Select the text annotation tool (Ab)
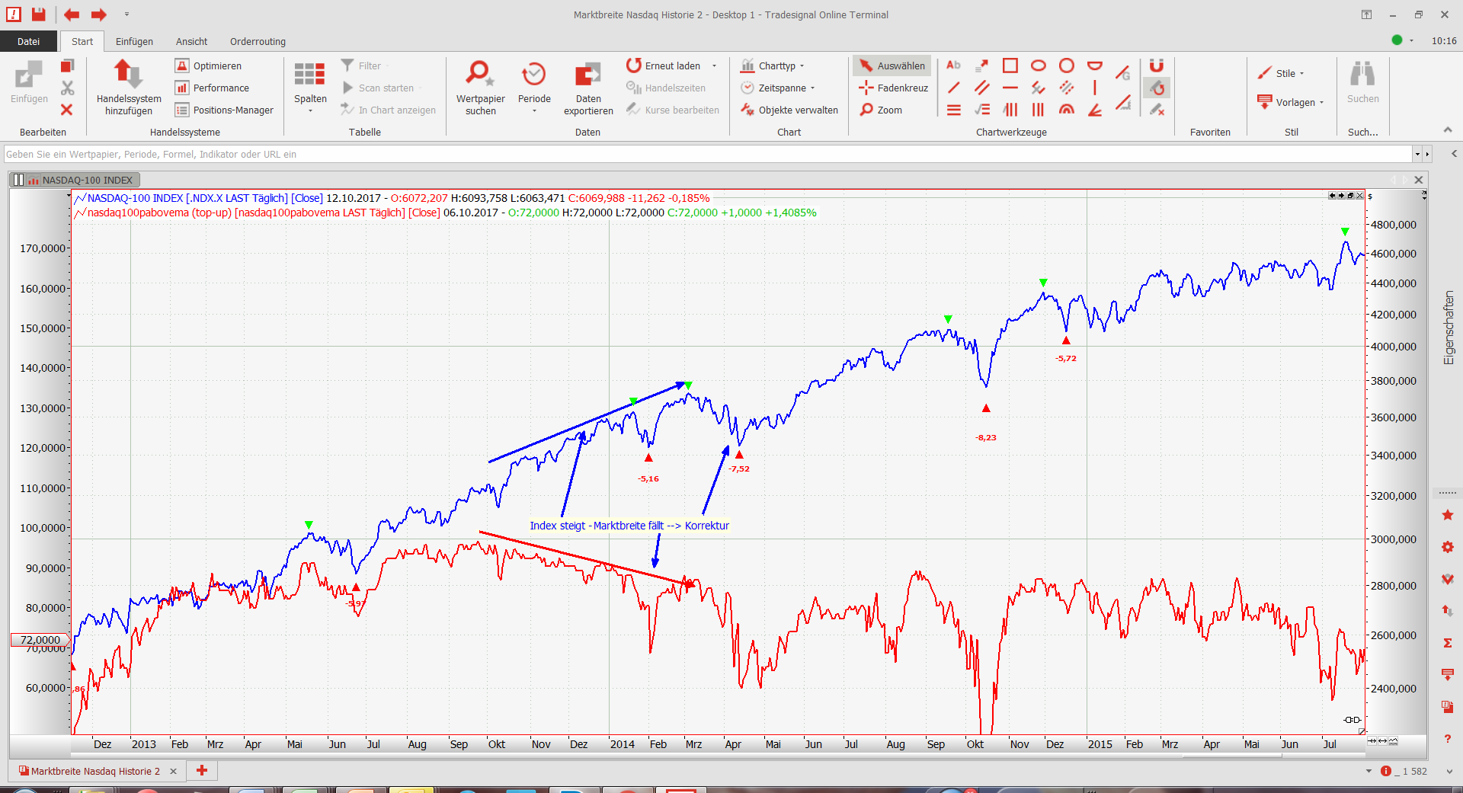The width and height of the screenshot is (1463, 793). pyautogui.click(x=953, y=66)
